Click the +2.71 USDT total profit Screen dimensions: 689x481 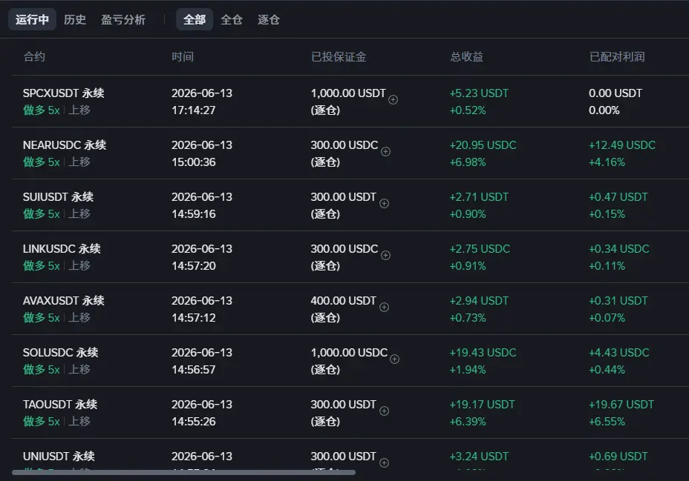coord(479,197)
